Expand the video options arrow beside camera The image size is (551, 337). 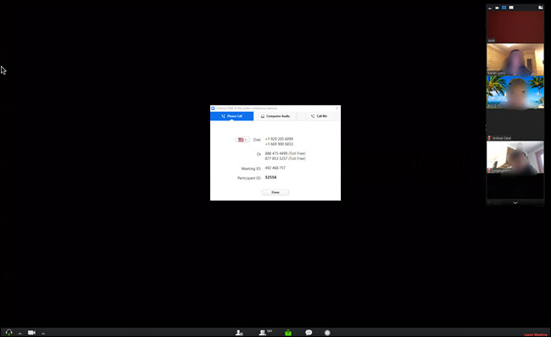pyautogui.click(x=43, y=334)
